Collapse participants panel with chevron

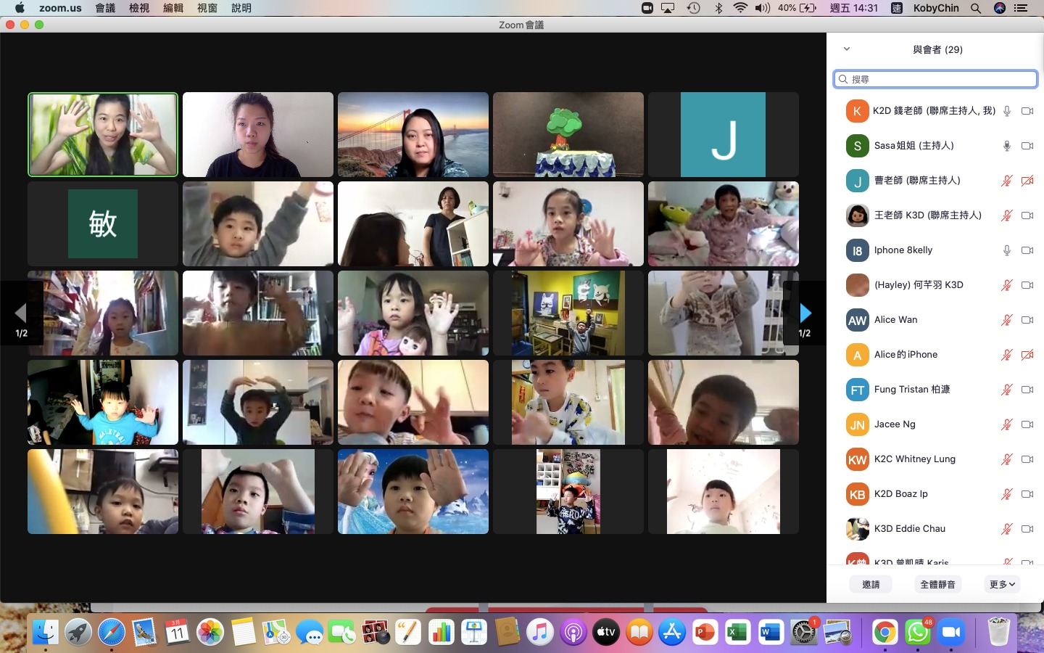[x=846, y=49]
